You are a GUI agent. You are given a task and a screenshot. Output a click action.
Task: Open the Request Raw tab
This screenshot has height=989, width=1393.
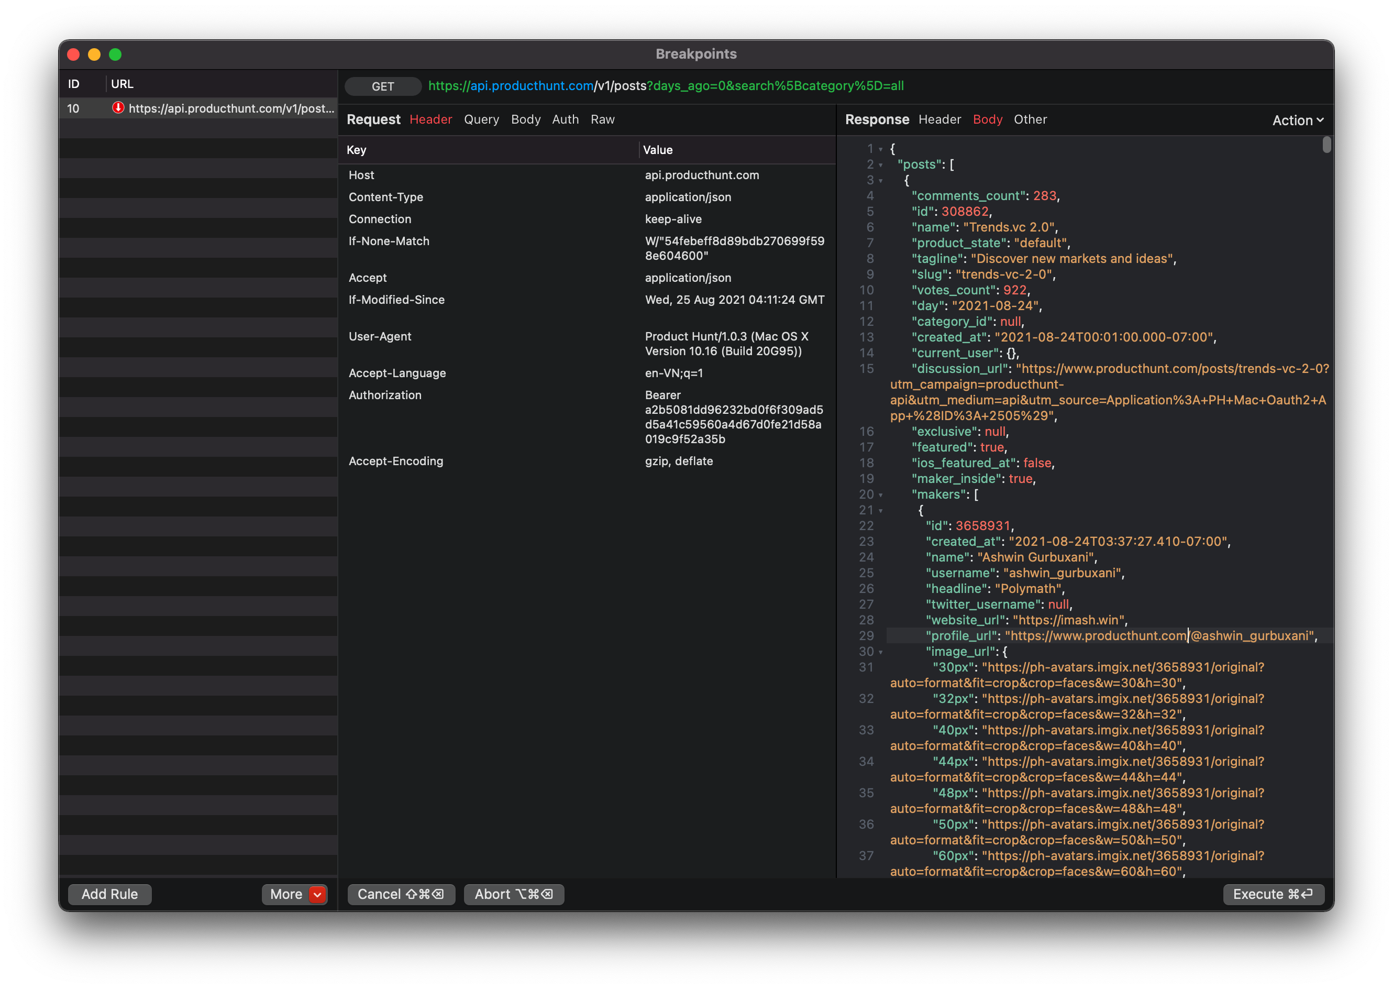[x=602, y=119]
